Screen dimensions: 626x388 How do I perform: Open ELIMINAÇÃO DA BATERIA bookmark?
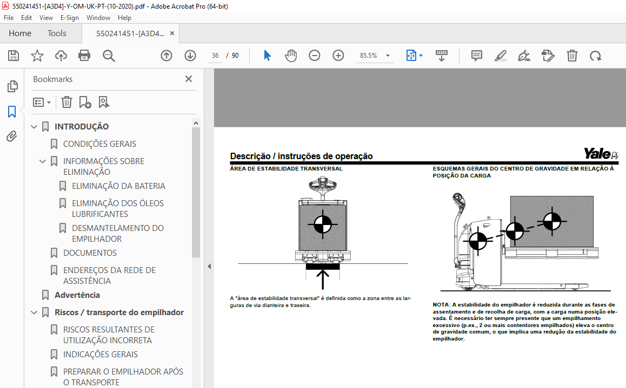118,186
